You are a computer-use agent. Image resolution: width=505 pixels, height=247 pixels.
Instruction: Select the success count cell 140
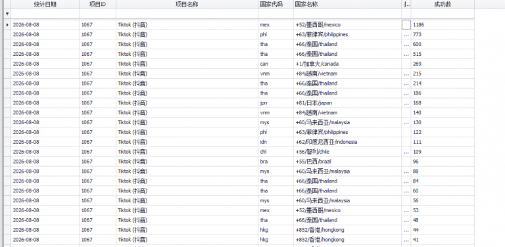(x=443, y=112)
